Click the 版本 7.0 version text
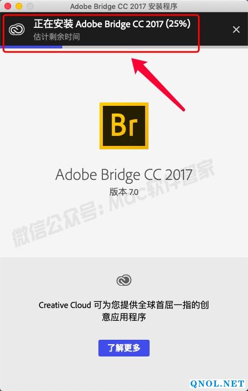The height and width of the screenshot is (391, 248). (124, 192)
